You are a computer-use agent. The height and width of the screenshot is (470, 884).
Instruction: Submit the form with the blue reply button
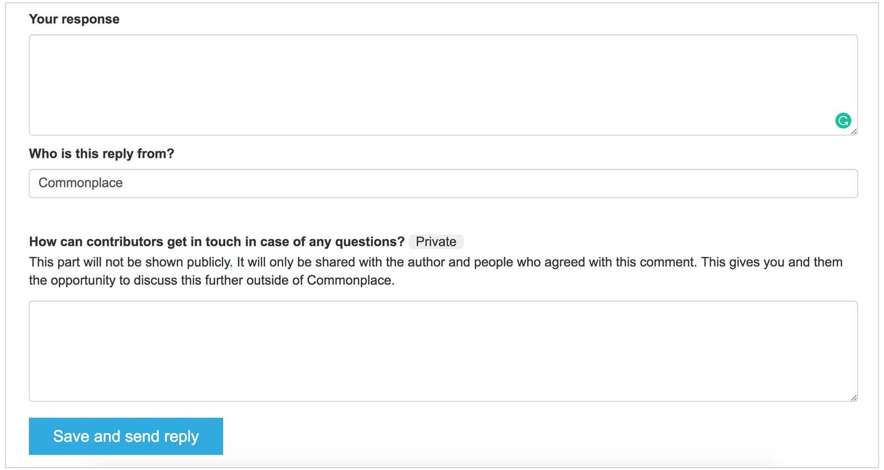[x=126, y=436]
